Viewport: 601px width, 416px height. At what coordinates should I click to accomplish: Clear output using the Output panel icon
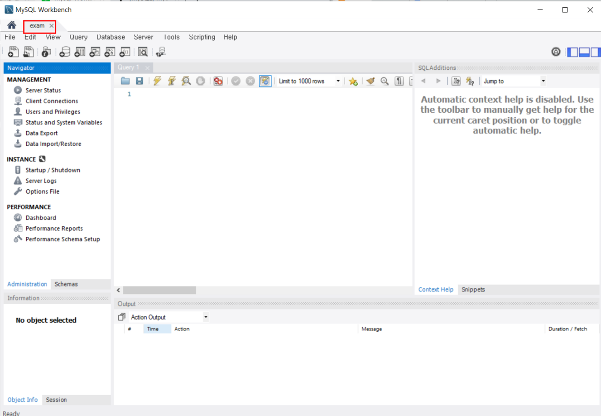(x=121, y=317)
